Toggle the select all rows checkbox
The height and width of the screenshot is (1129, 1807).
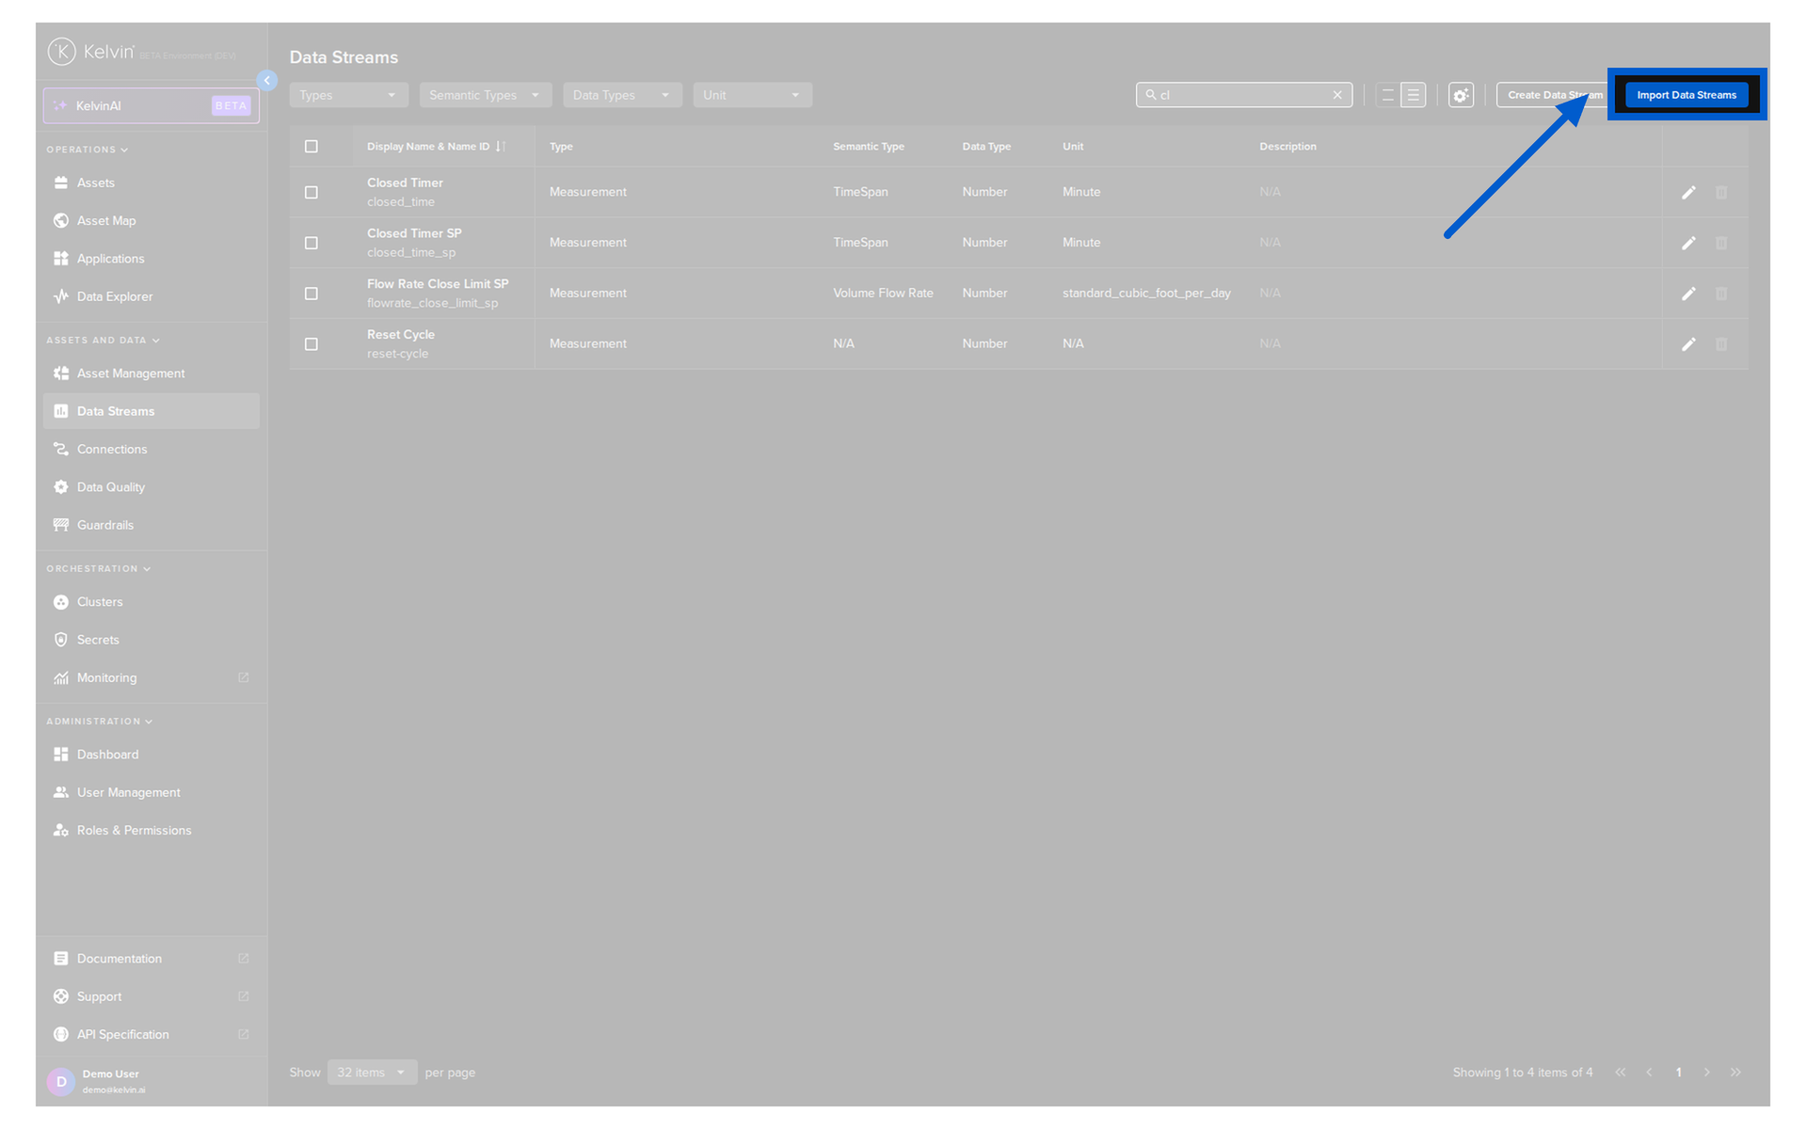[x=312, y=147]
